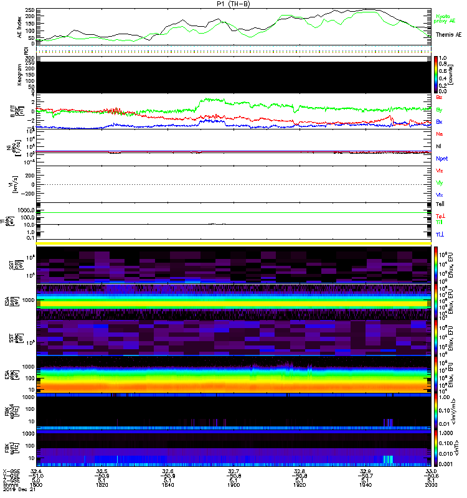Click the black Ni legend label
The width and height of the screenshot is (467, 498).
click(438, 146)
